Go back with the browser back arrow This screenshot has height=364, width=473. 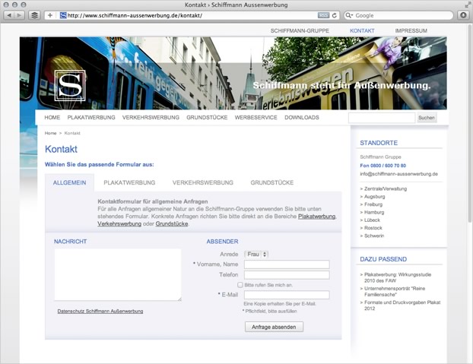[x=9, y=15]
